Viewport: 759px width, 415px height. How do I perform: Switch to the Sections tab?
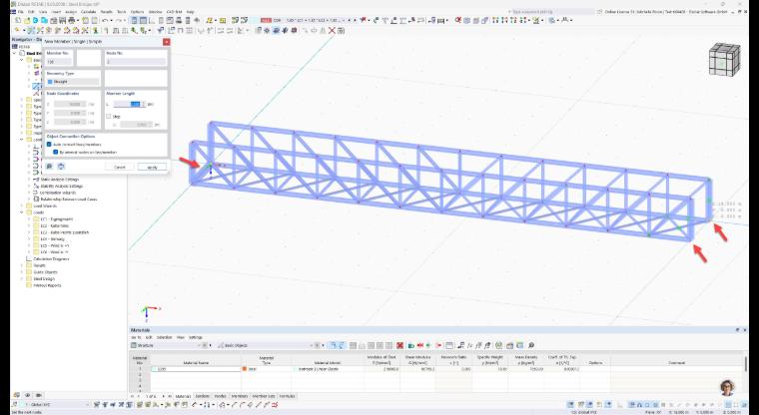[x=203, y=396]
